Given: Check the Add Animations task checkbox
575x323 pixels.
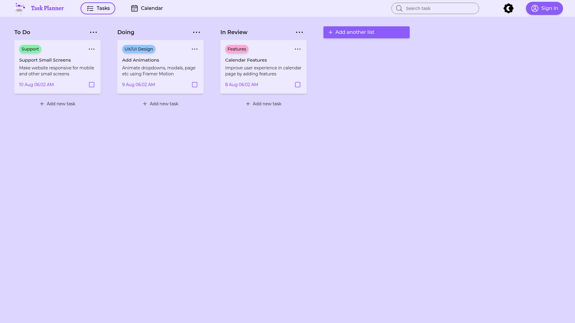Looking at the screenshot, I should tap(195, 85).
